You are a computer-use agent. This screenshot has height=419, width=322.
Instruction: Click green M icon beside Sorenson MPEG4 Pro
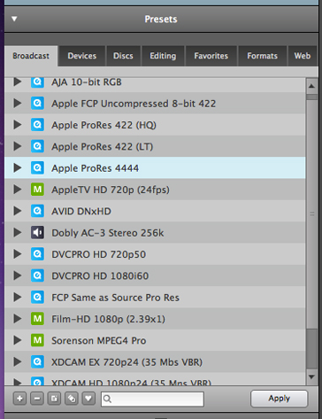(x=37, y=340)
